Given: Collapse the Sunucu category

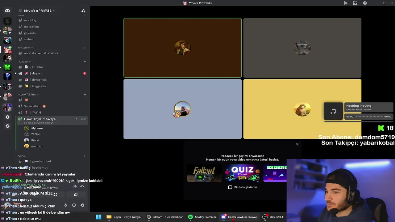Looking at the screenshot, I should click(24, 61).
